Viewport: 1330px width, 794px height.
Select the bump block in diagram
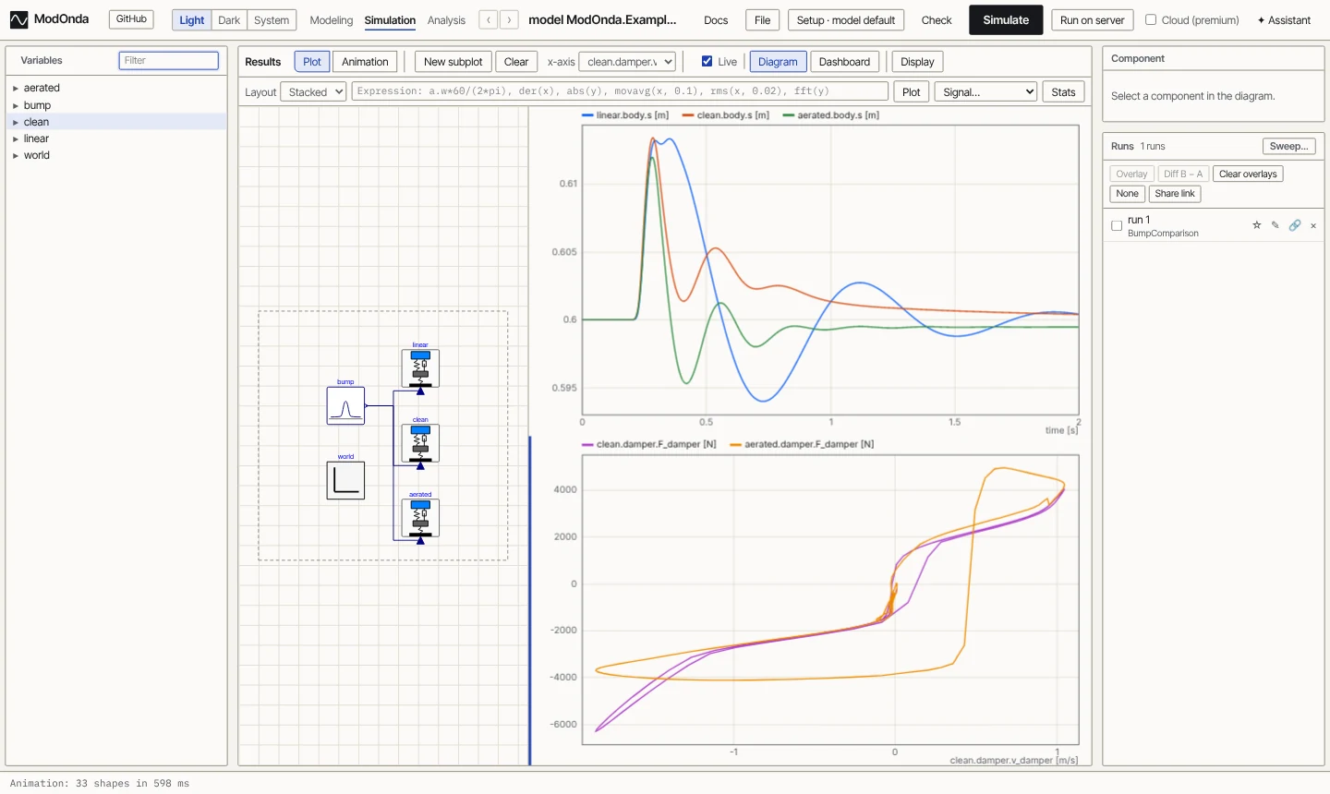pyautogui.click(x=345, y=405)
